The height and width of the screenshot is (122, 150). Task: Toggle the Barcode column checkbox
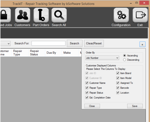tap(118, 88)
